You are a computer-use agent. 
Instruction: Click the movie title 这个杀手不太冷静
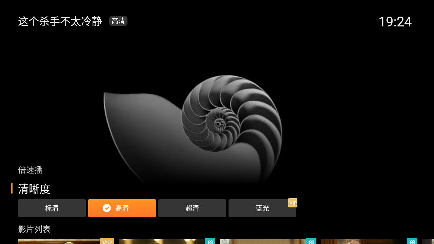coord(60,21)
